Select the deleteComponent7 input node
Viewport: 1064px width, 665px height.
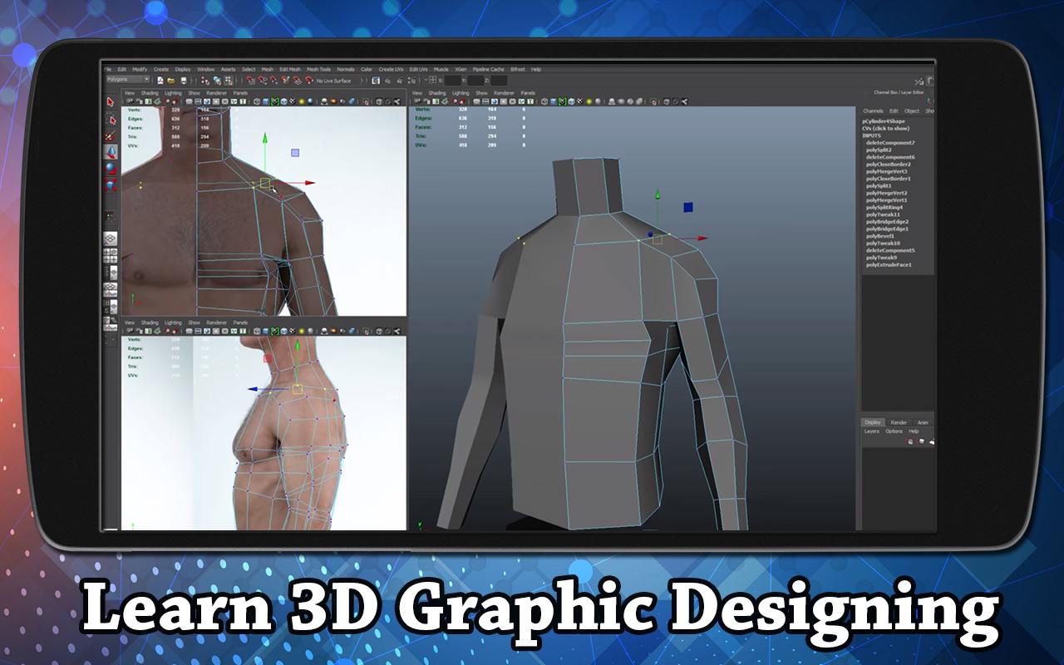[x=890, y=143]
